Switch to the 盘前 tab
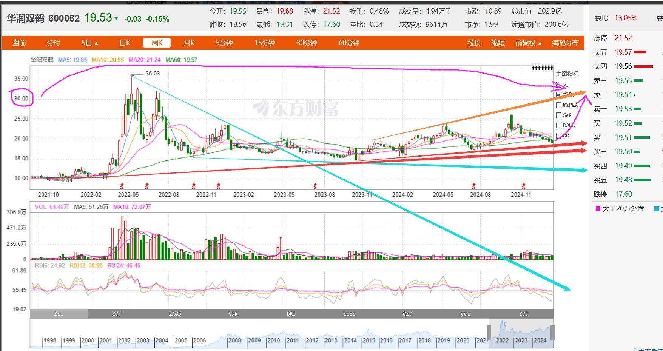This screenshot has height=351, width=663. (19, 43)
